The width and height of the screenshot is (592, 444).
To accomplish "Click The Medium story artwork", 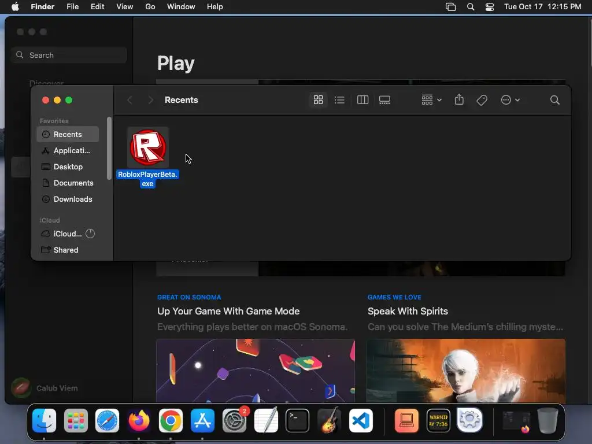I will tap(466, 371).
